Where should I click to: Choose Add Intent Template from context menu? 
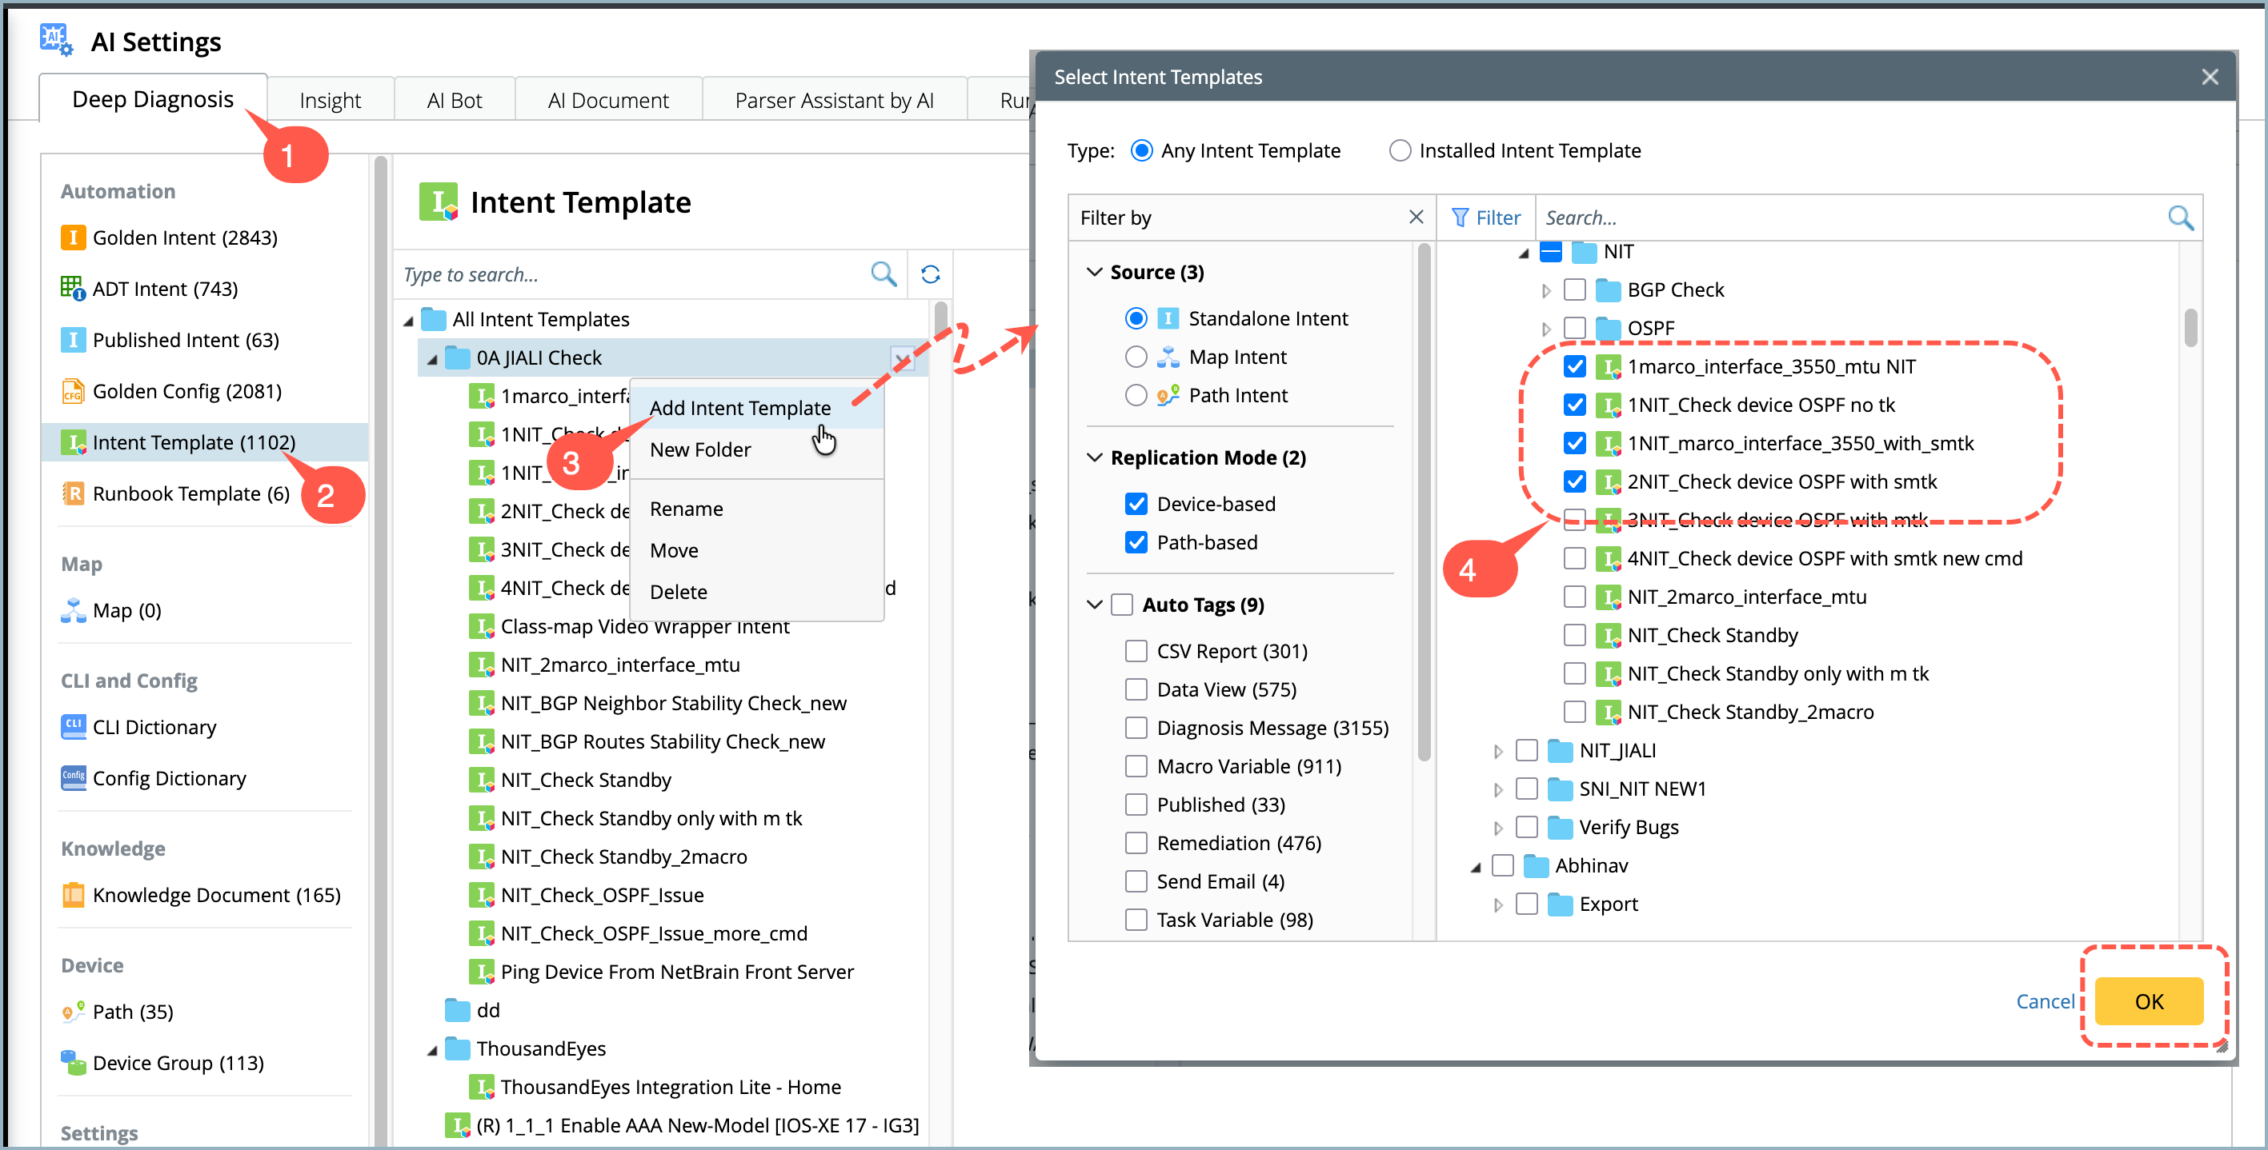pyautogui.click(x=739, y=407)
